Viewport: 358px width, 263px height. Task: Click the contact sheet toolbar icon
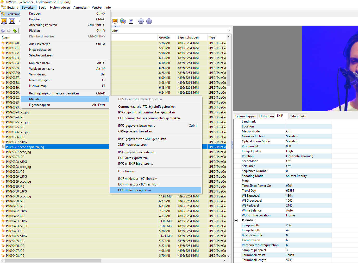click(131, 21)
